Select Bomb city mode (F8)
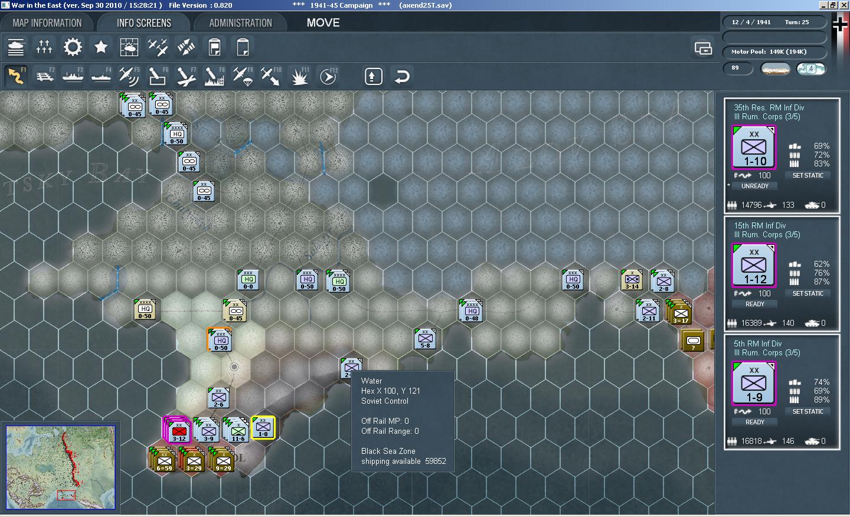 pyautogui.click(x=214, y=76)
